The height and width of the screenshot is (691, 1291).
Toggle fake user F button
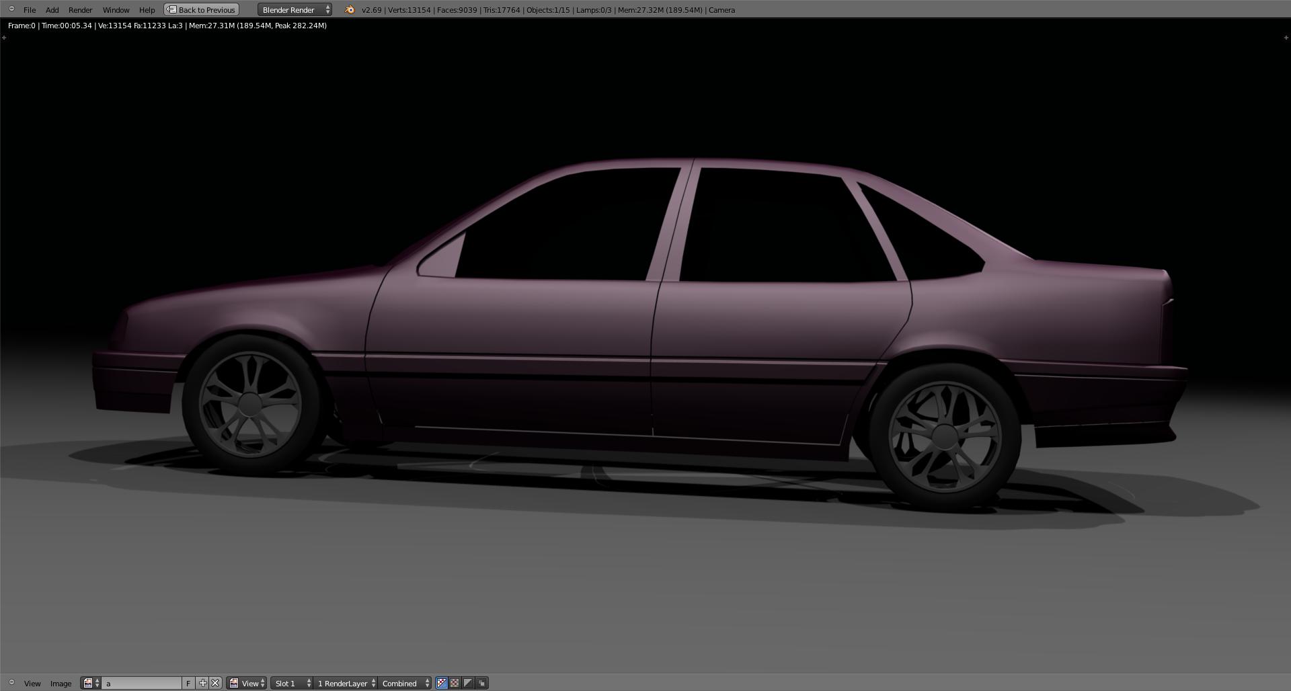click(188, 683)
